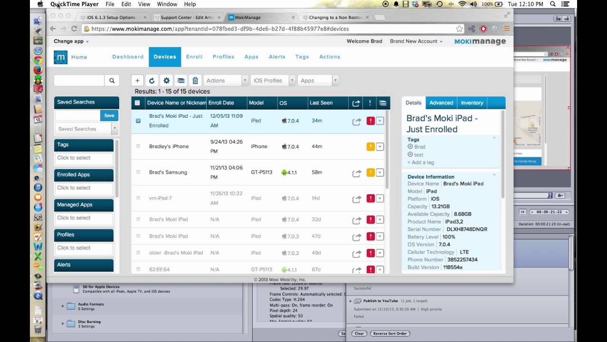Open the Apps dropdown in toolbar

tap(318, 81)
